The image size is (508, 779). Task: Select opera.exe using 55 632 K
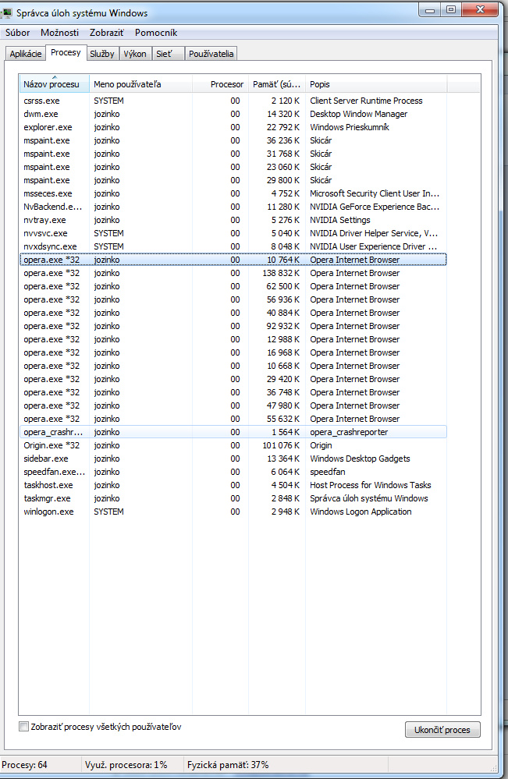(x=233, y=418)
